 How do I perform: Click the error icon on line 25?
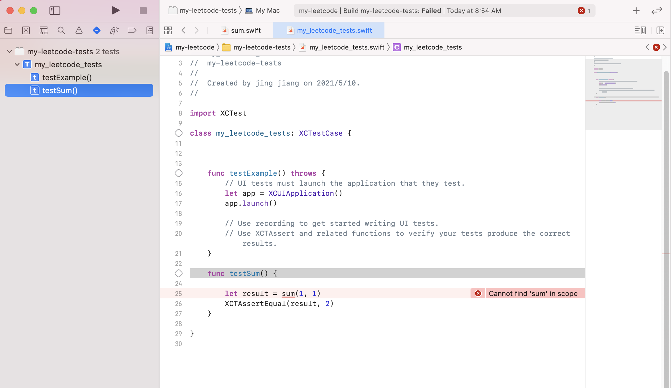(478, 294)
